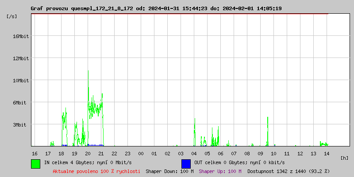Click the hour 14 x-axis label
354x177 pixels.
(327, 154)
